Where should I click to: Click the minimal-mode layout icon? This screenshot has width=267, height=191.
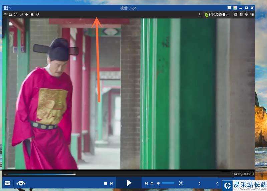coord(32,15)
